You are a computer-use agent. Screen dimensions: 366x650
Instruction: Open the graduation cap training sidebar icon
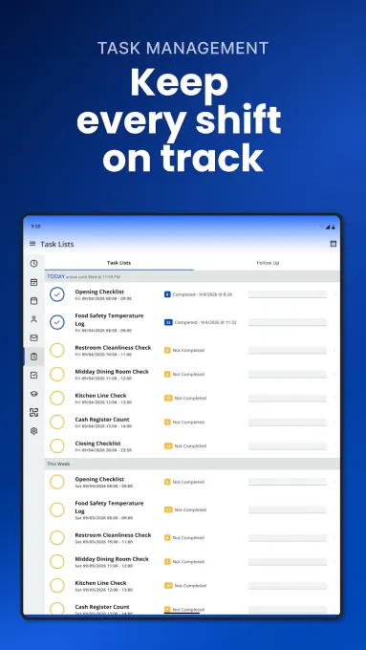[34, 394]
